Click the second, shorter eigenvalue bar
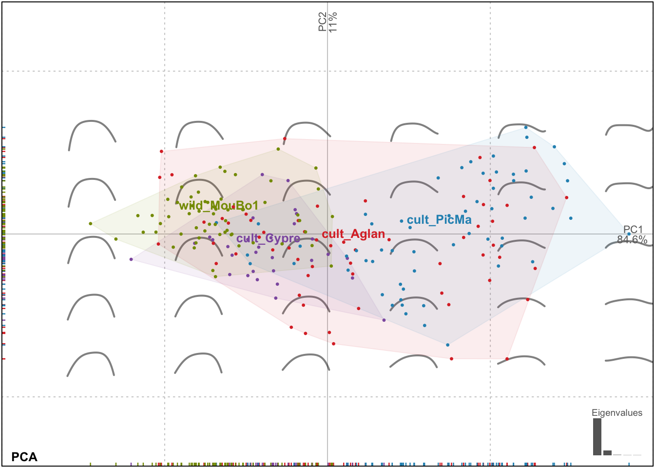 coord(607,453)
